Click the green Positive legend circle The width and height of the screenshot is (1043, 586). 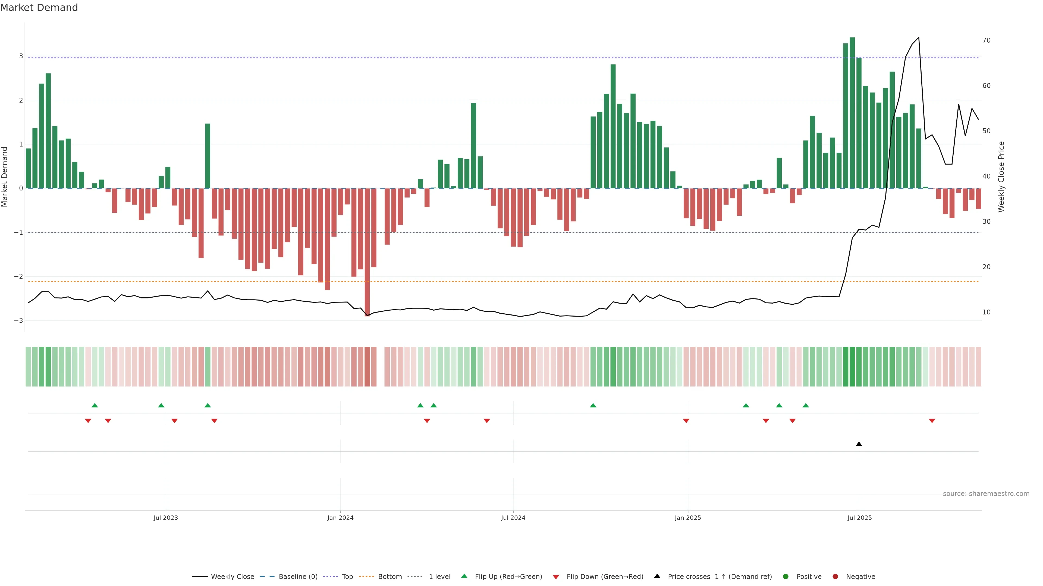pyautogui.click(x=786, y=577)
